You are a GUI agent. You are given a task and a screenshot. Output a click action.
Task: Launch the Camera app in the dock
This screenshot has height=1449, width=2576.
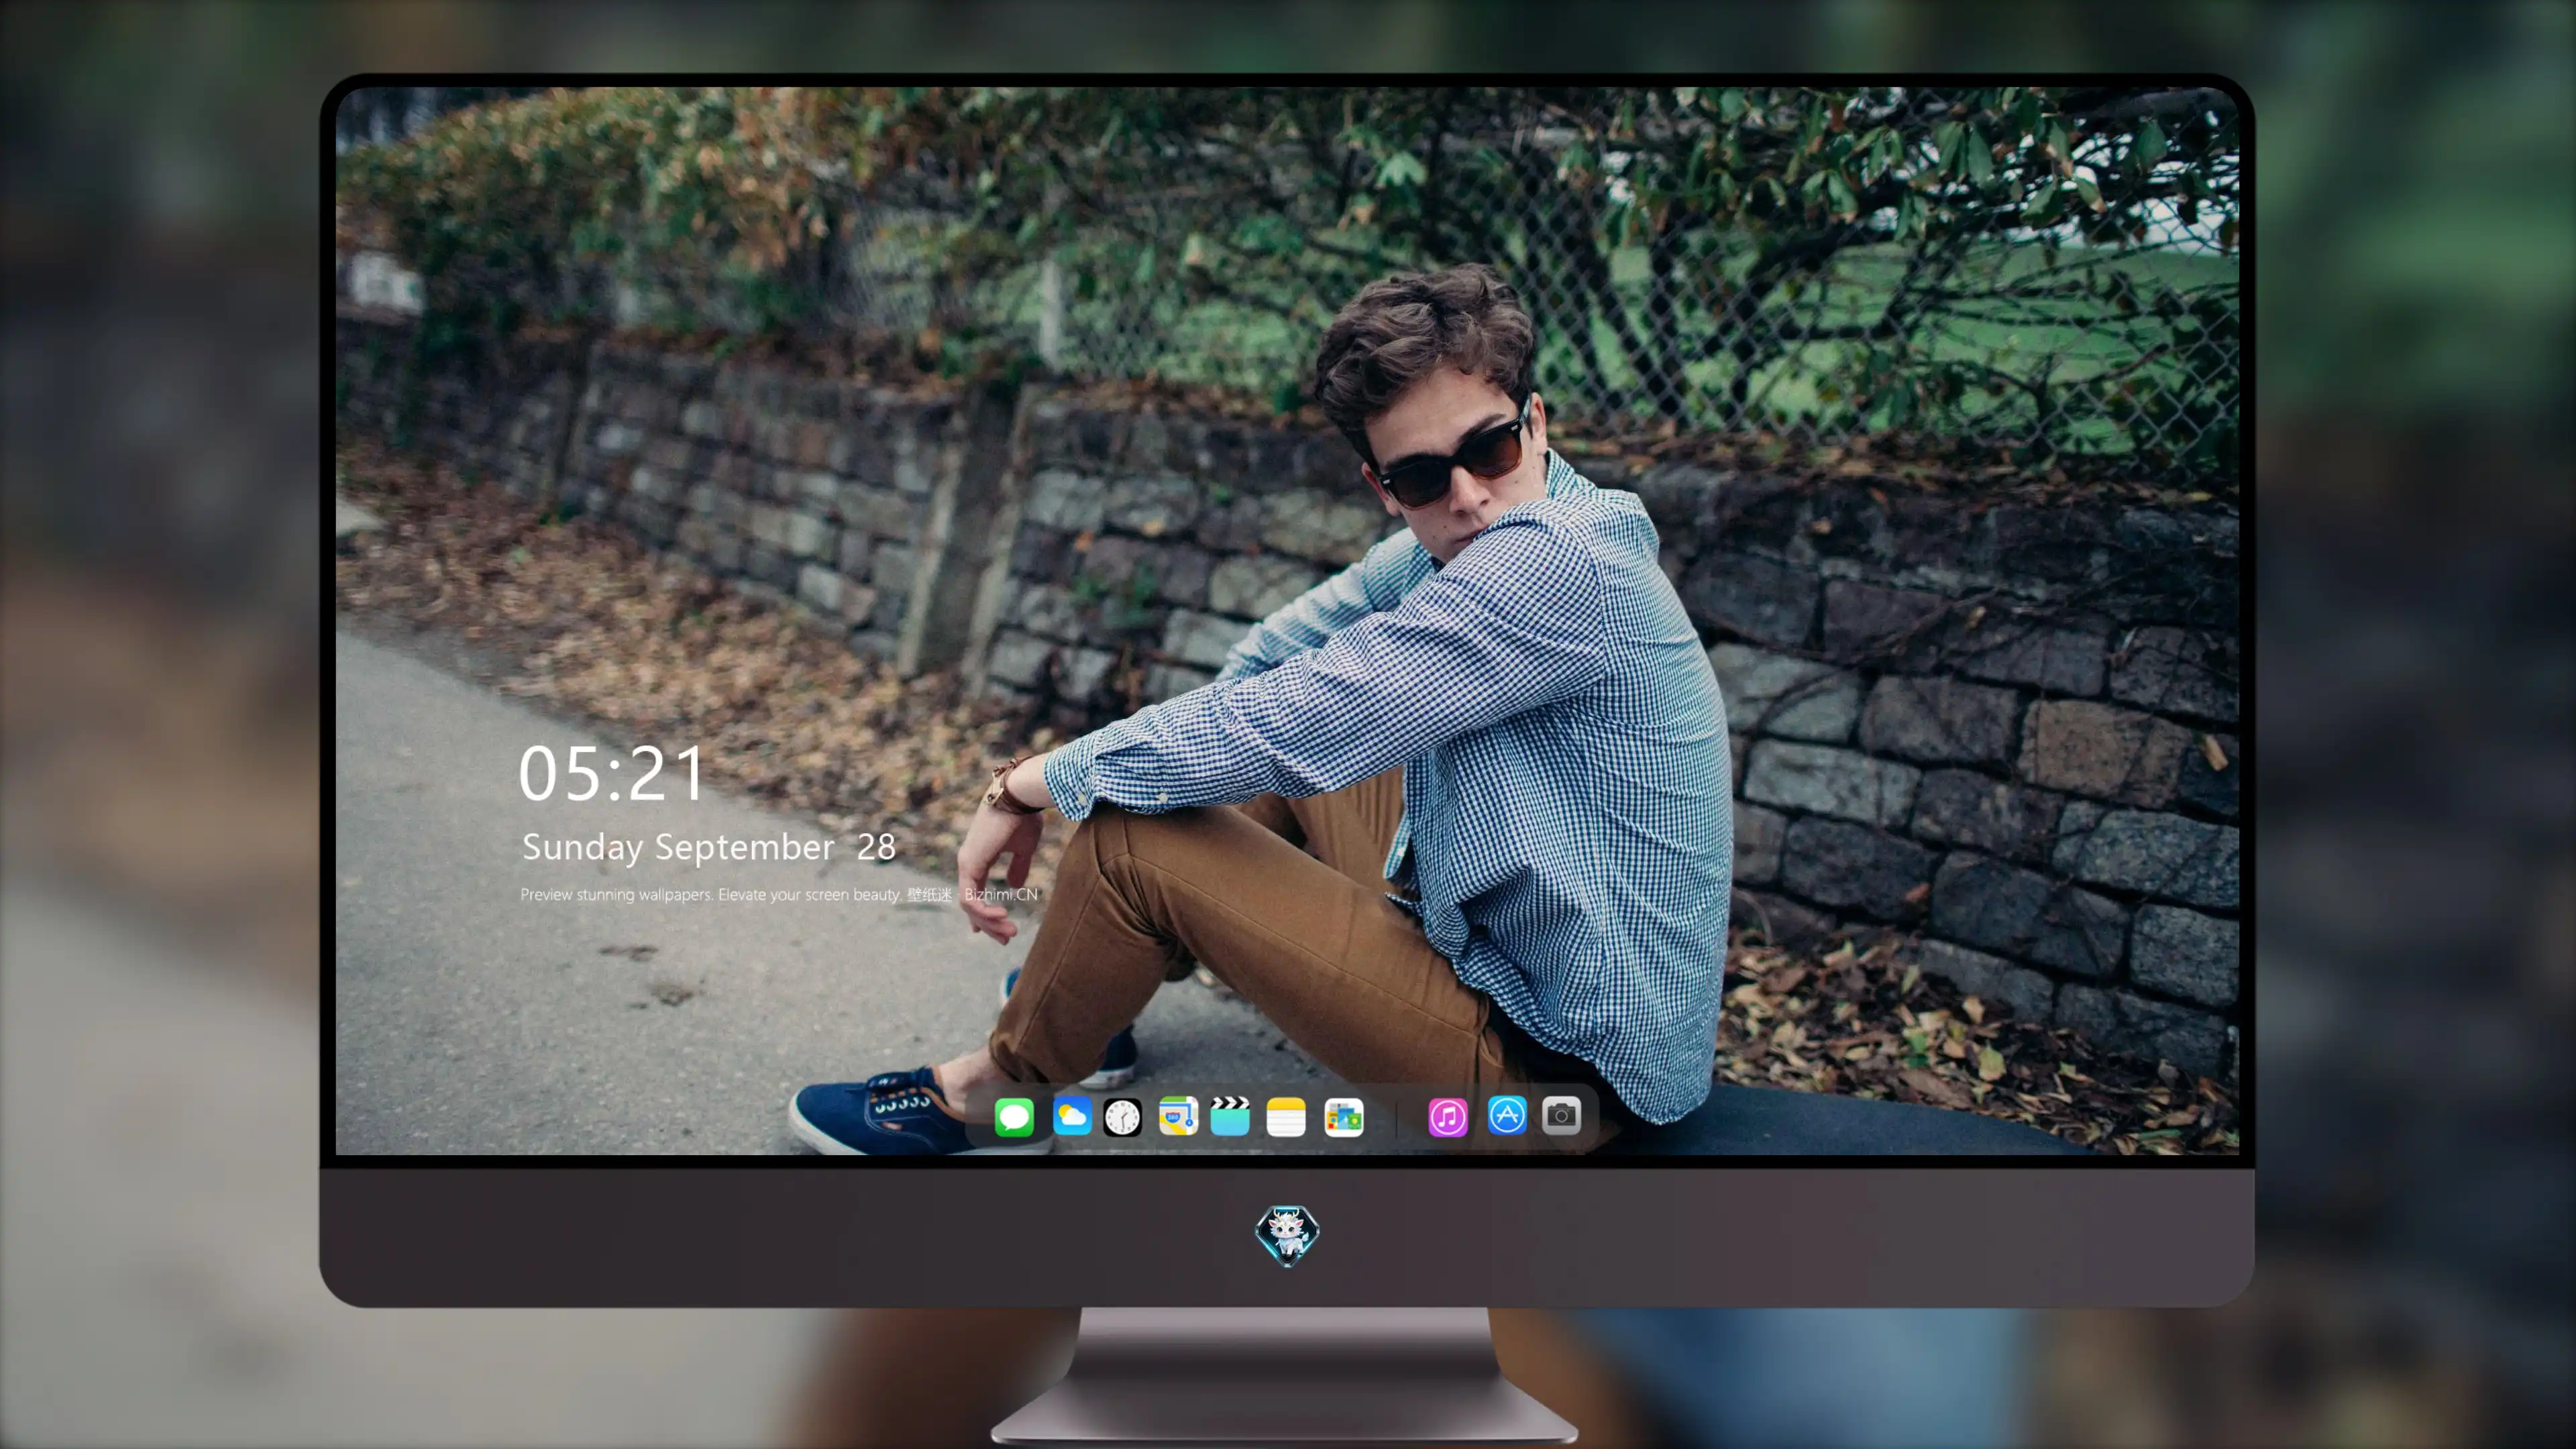1561,1115
